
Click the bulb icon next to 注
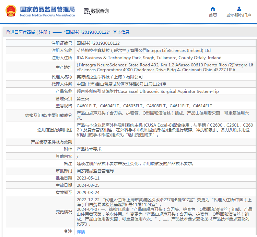pos(66,231)
